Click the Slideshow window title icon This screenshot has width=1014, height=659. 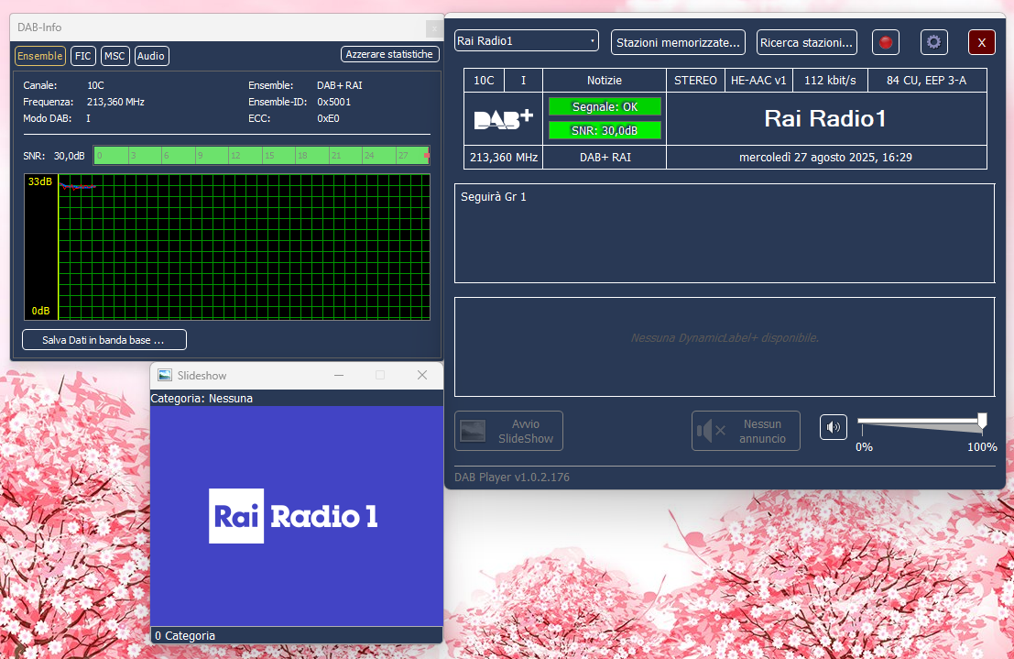[165, 376]
